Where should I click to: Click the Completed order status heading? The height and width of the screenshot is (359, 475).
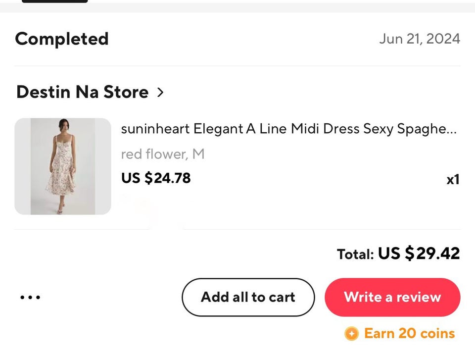(61, 39)
